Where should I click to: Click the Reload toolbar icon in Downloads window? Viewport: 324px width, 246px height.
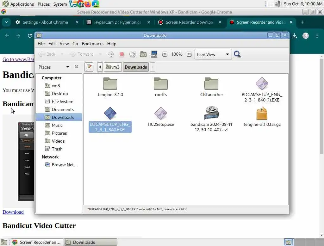133,54
